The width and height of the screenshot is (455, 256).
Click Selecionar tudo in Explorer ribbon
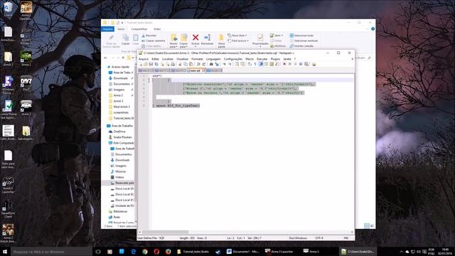pyautogui.click(x=301, y=36)
